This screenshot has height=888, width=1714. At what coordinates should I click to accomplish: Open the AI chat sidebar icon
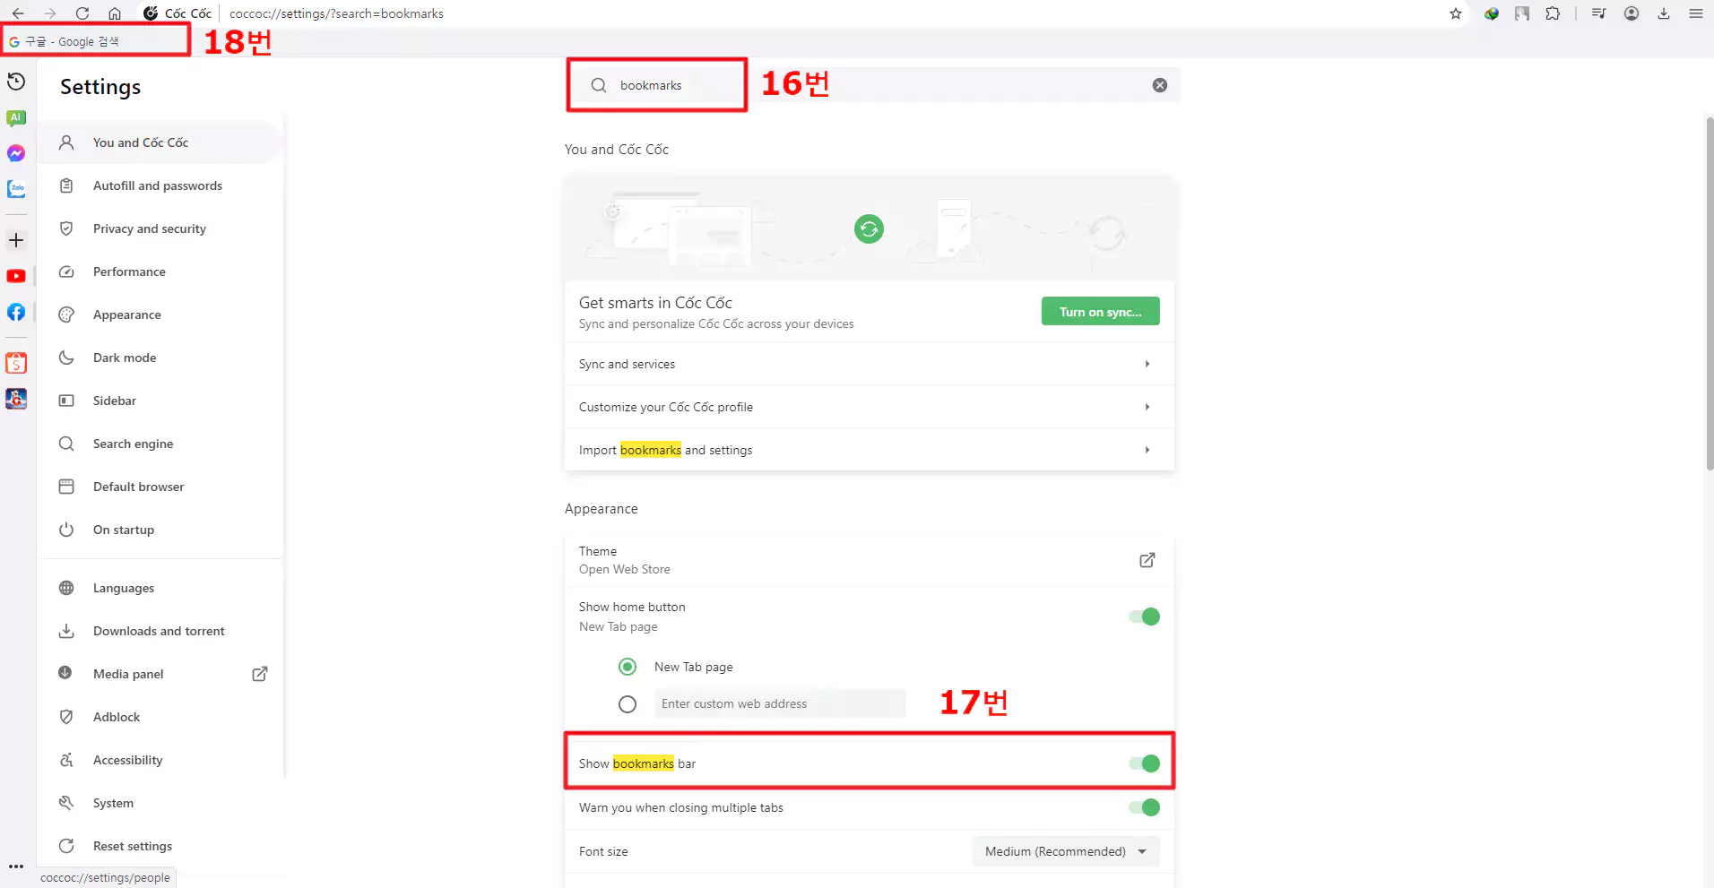click(16, 117)
